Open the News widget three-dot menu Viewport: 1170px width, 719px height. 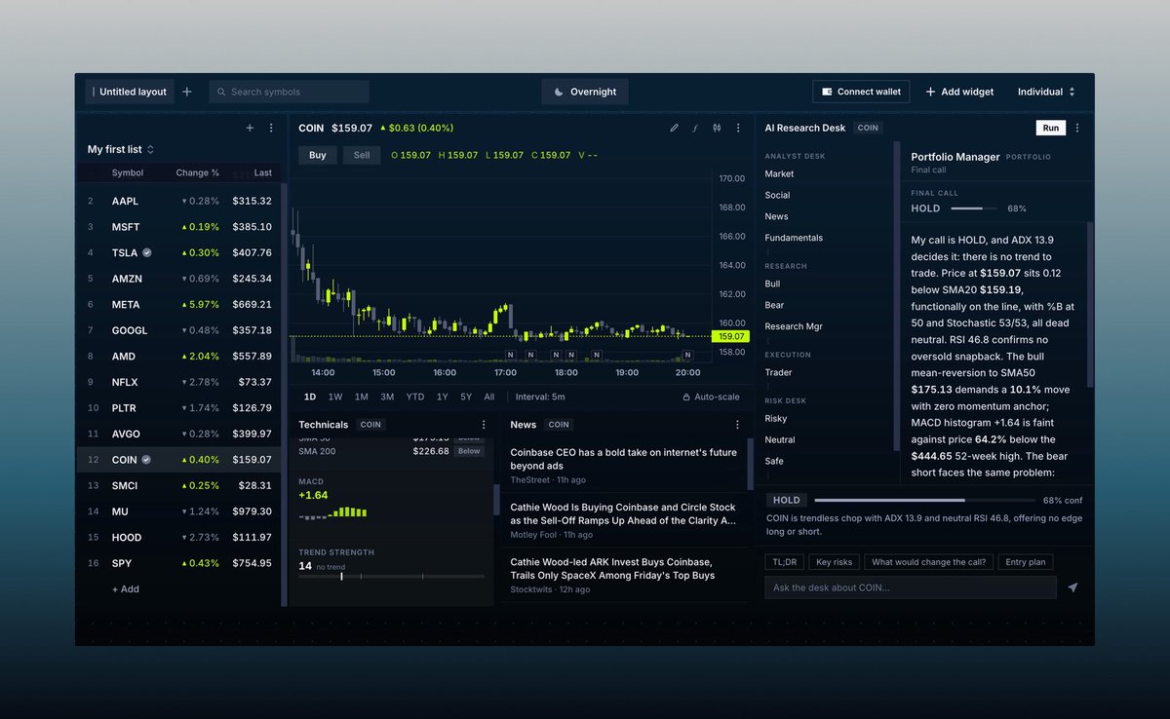pos(738,425)
